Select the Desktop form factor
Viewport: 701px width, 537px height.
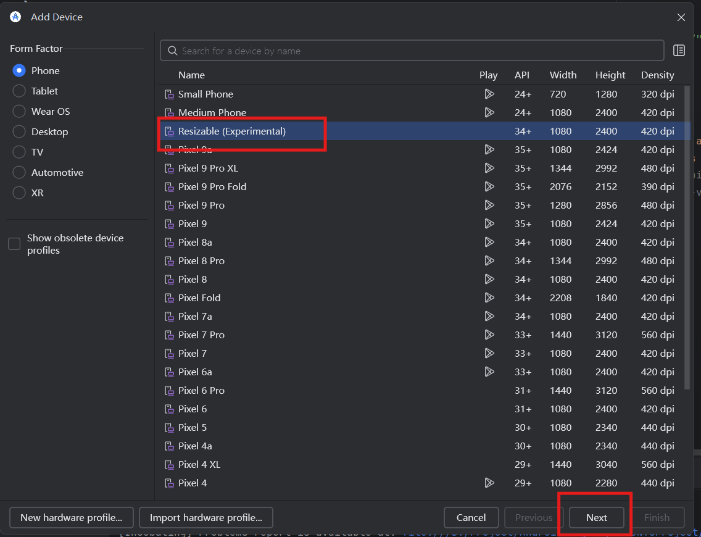tap(19, 132)
